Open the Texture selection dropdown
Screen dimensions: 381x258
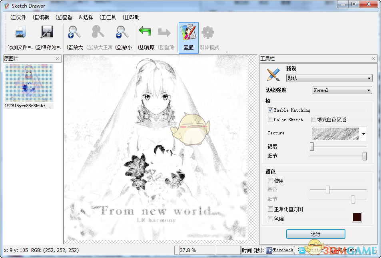pos(339,134)
